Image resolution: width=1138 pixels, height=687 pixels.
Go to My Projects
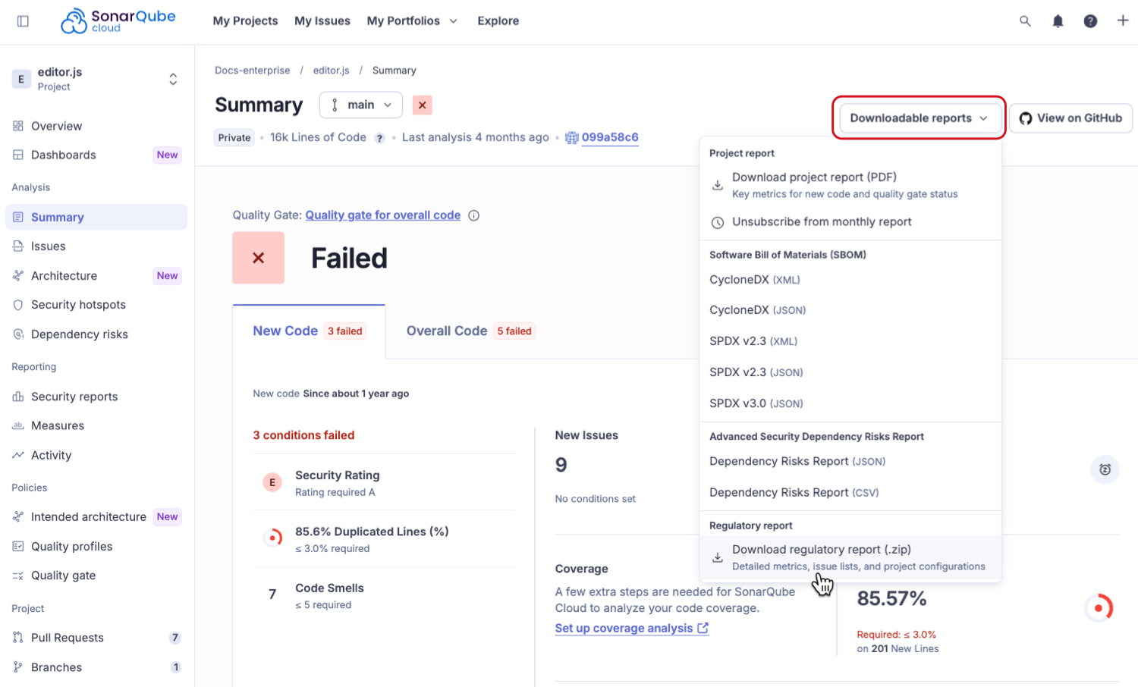point(245,21)
